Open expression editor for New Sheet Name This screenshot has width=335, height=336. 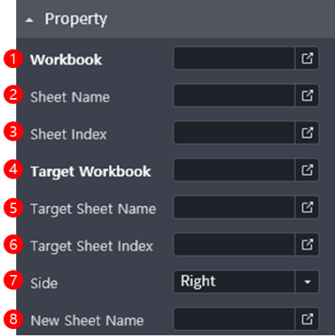307,319
